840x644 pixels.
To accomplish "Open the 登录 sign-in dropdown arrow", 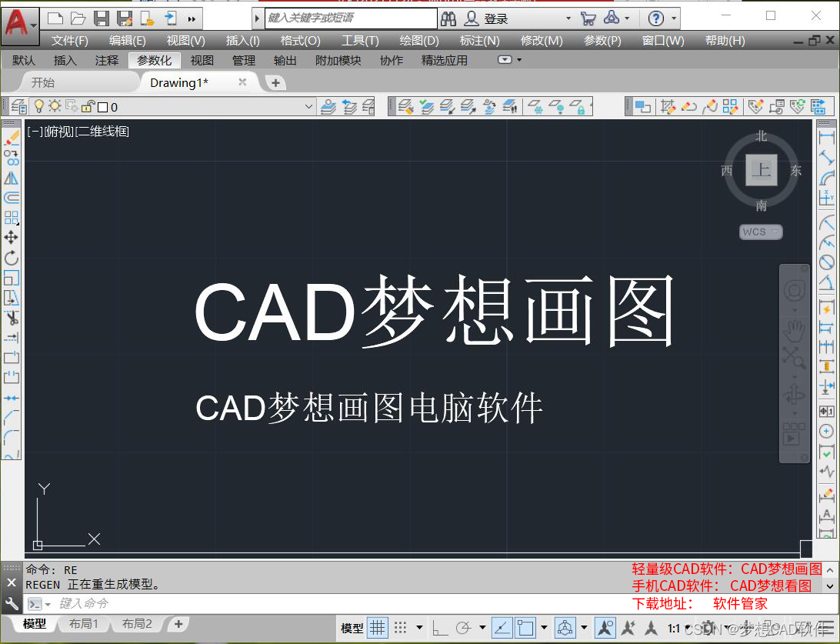I will [x=568, y=18].
